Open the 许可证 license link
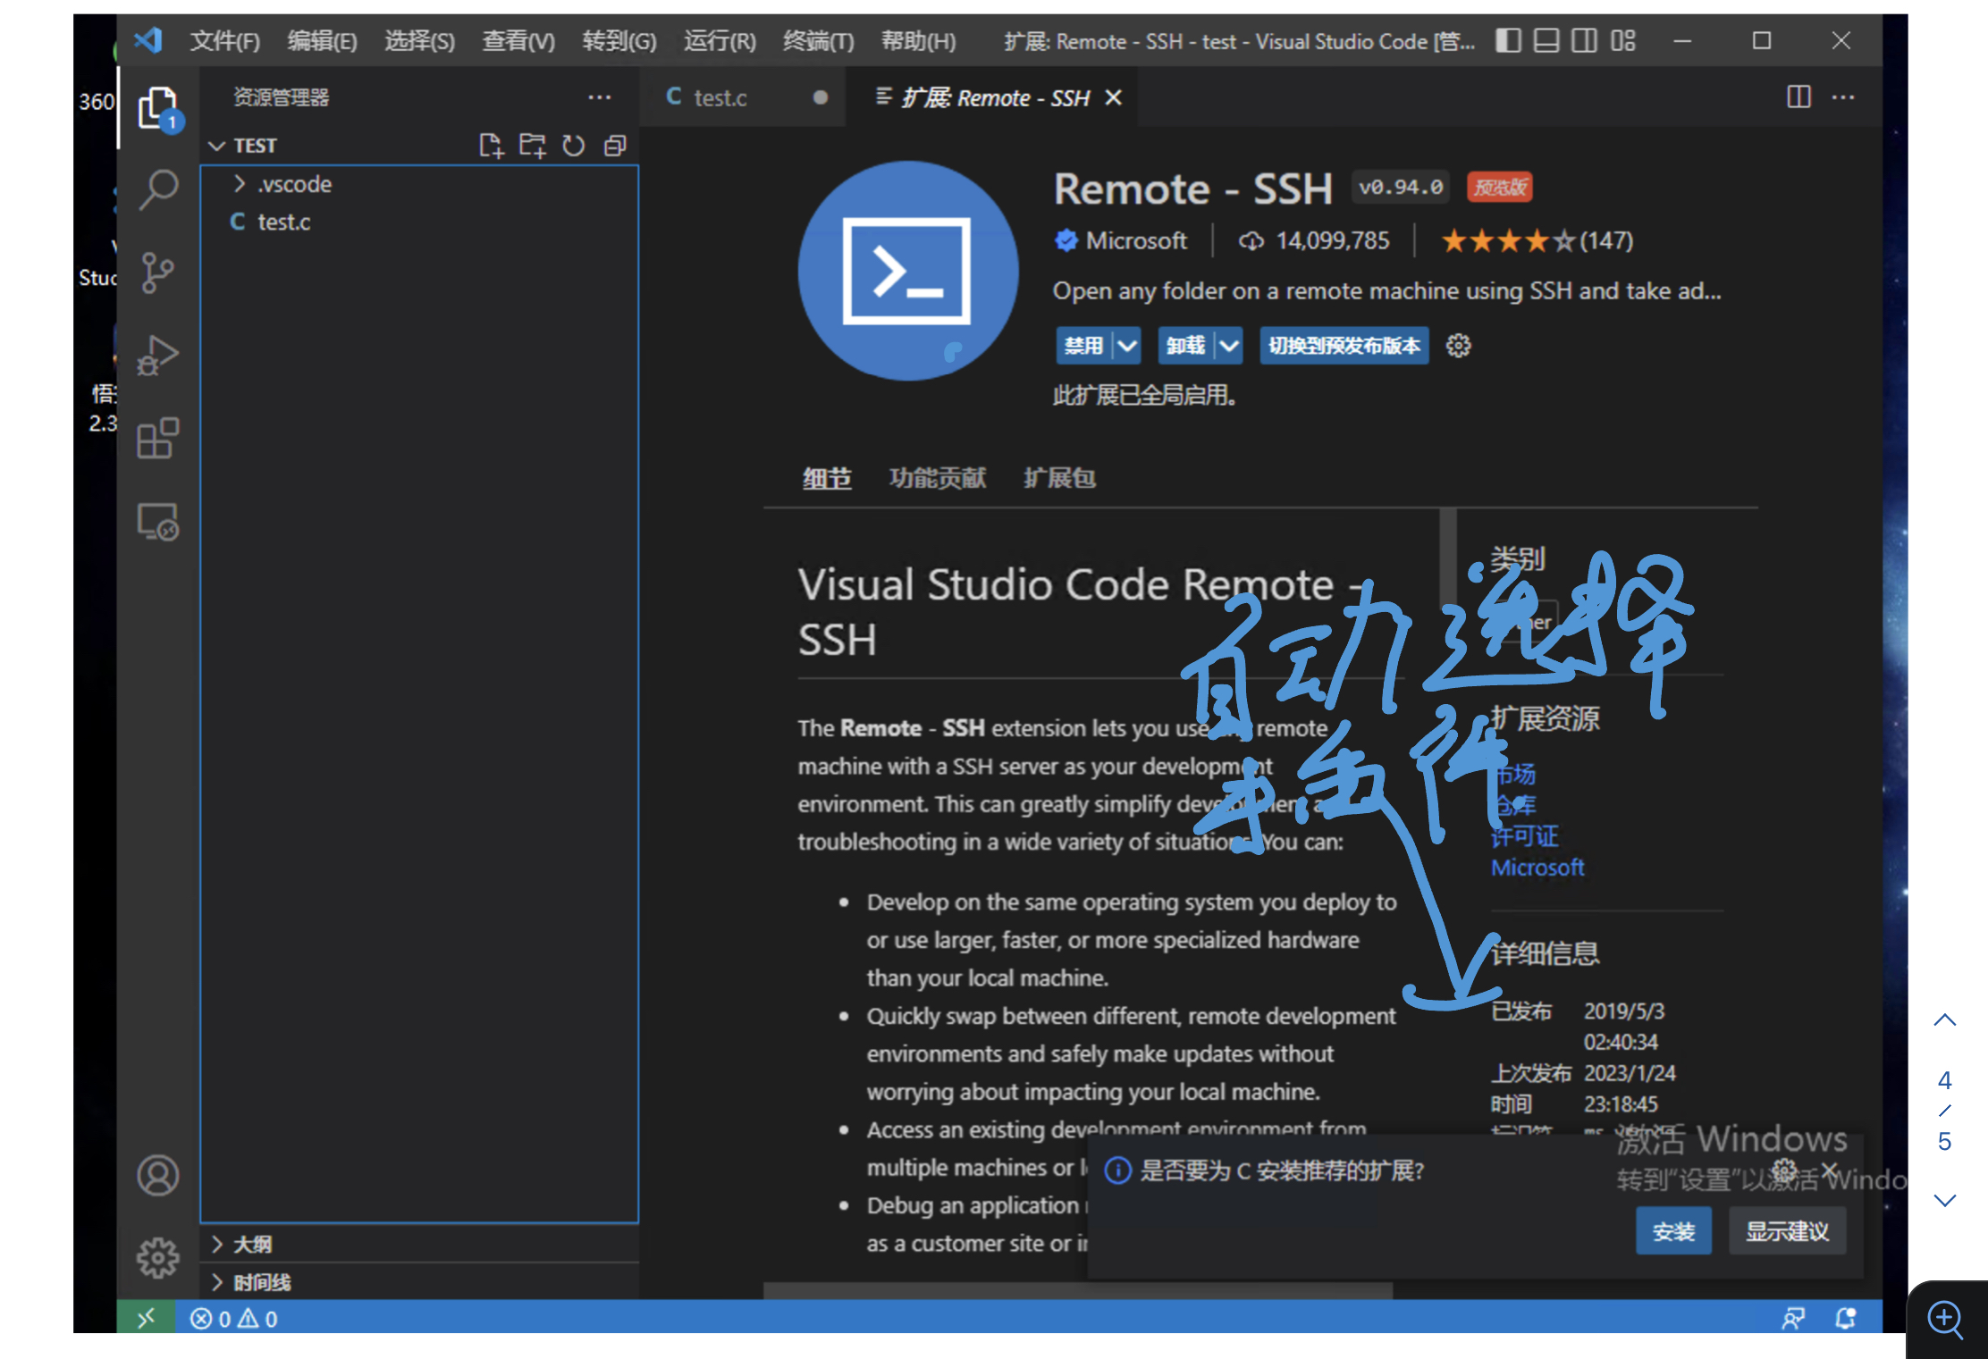The height and width of the screenshot is (1359, 1988). pos(1525,836)
